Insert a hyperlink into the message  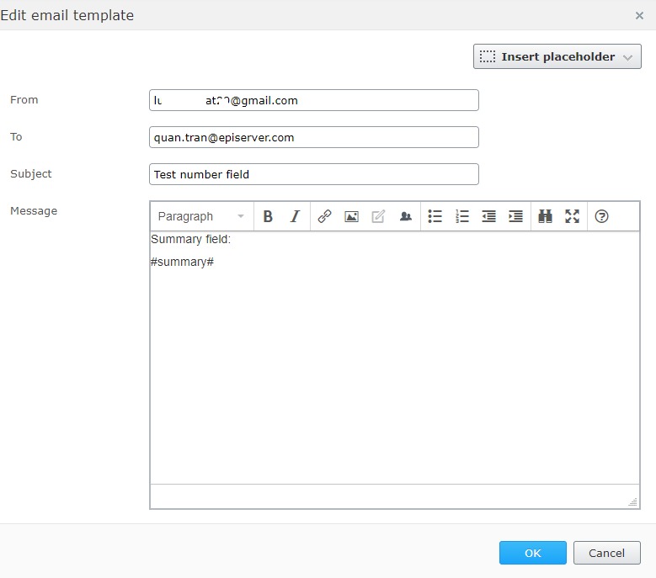324,216
